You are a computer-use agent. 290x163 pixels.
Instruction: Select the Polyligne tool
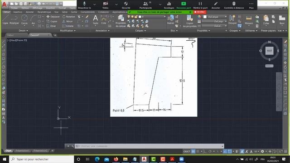[x=14, y=20]
